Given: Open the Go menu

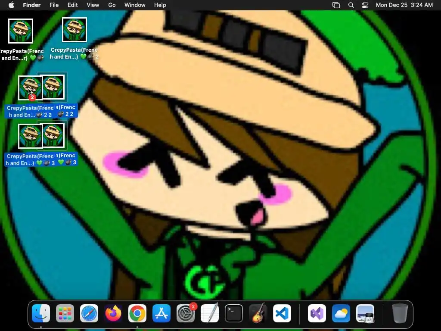Looking at the screenshot, I should tap(112, 5).
